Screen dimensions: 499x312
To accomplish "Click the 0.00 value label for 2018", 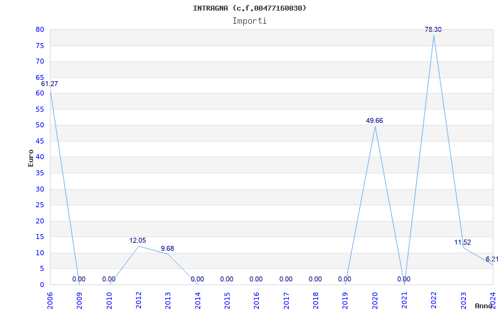I will tap(315, 279).
